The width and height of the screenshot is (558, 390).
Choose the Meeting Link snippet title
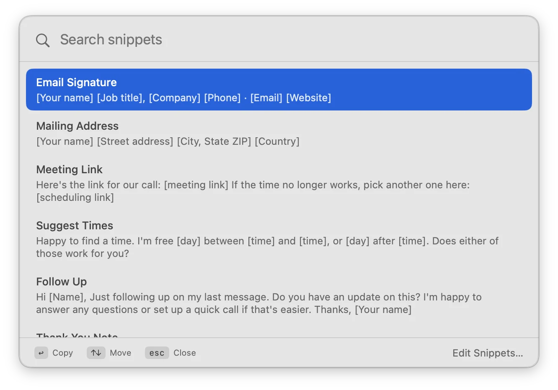click(x=69, y=169)
